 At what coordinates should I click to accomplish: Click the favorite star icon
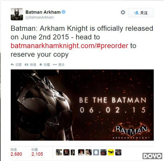pos(41,65)
